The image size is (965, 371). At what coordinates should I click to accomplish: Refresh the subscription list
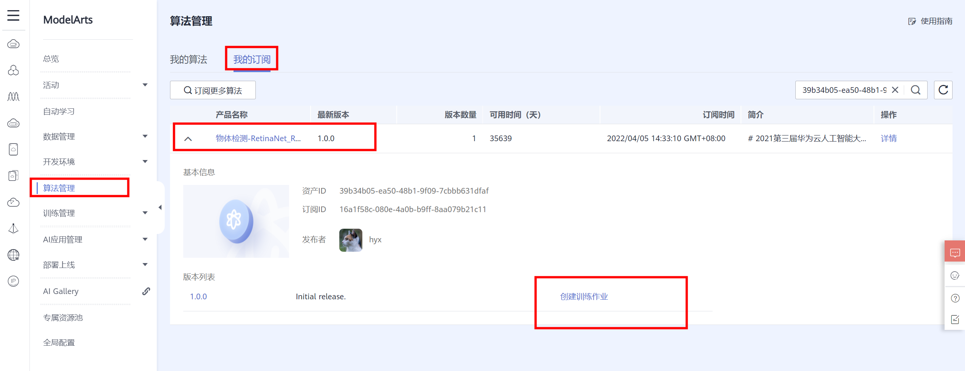(943, 90)
